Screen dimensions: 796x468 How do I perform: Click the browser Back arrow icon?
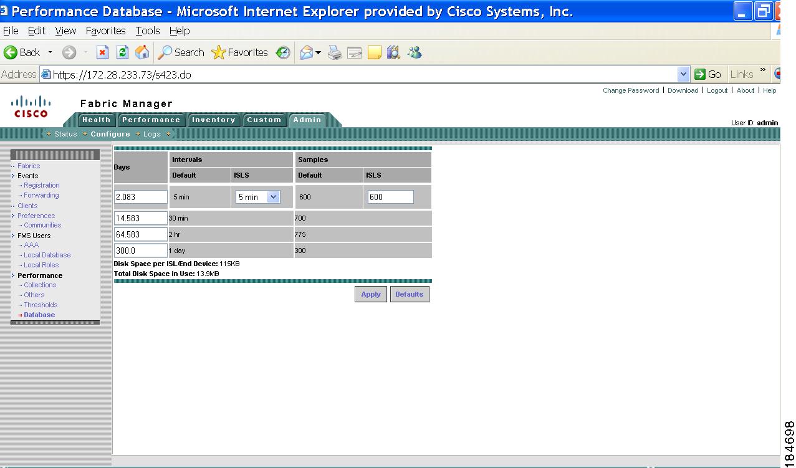click(x=10, y=53)
